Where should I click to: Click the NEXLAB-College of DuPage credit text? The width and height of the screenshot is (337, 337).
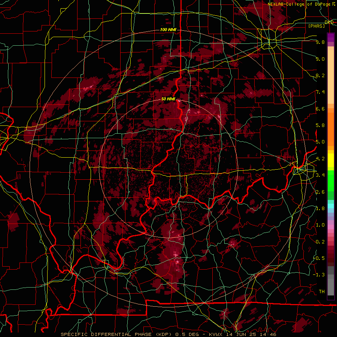(x=301, y=4)
